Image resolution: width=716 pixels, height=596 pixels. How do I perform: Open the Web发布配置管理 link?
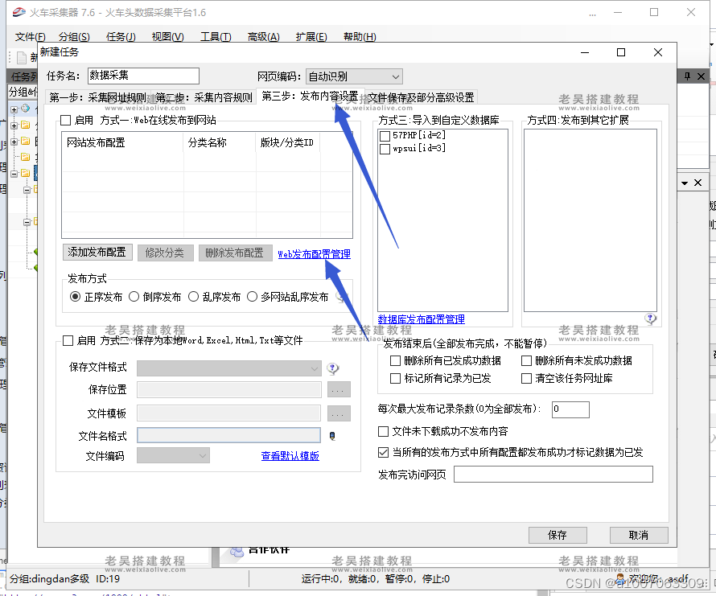[314, 253]
